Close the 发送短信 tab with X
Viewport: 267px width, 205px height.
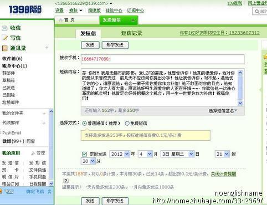click(133, 20)
